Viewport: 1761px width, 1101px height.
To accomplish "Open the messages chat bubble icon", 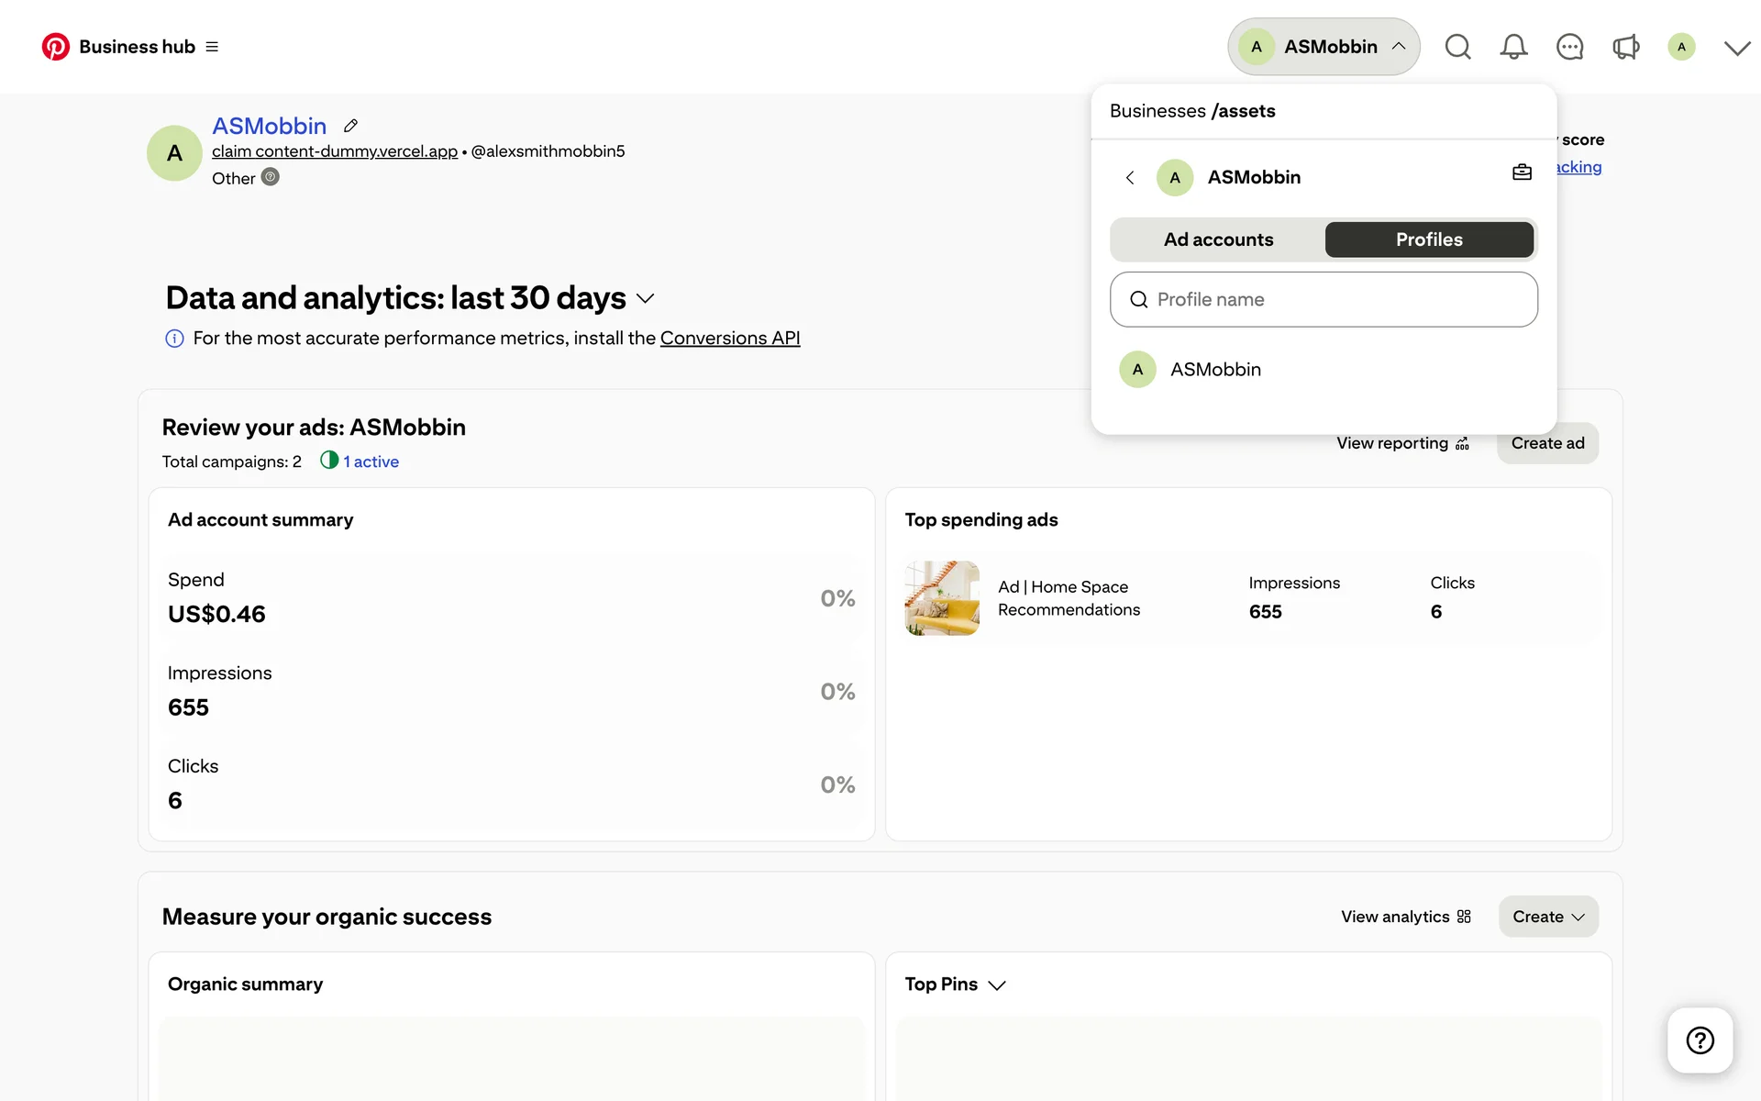I will point(1569,47).
